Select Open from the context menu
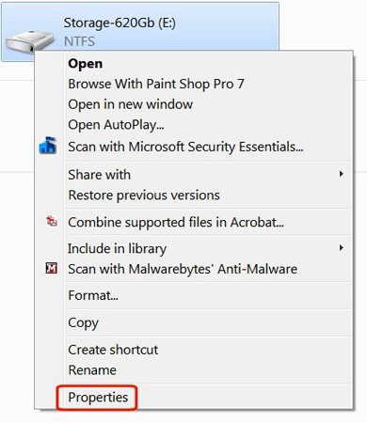This screenshot has width=367, height=423. pyautogui.click(x=85, y=64)
